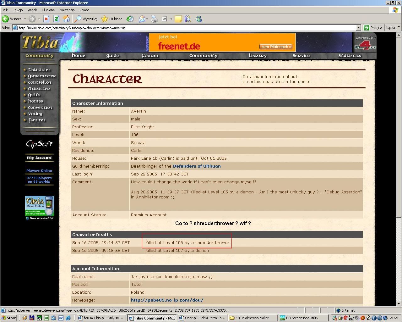Expand back history dropdown next to Wstecz
The image size is (402, 322).
25,19
